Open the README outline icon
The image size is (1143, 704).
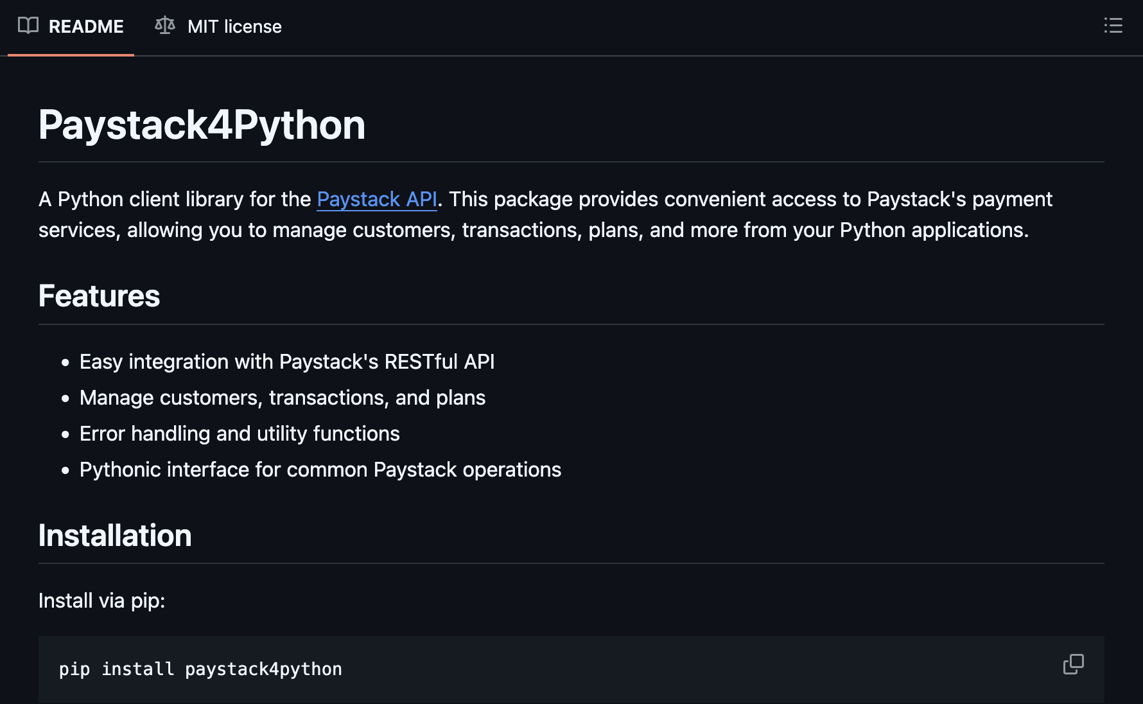pyautogui.click(x=1113, y=26)
